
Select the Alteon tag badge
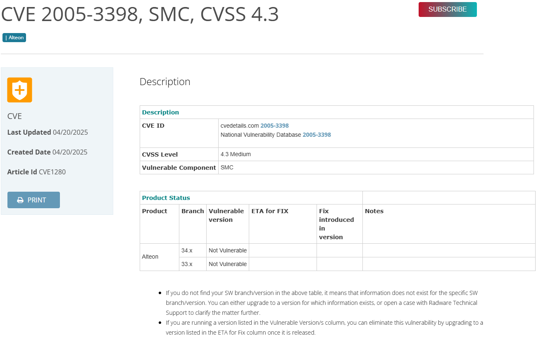14,38
